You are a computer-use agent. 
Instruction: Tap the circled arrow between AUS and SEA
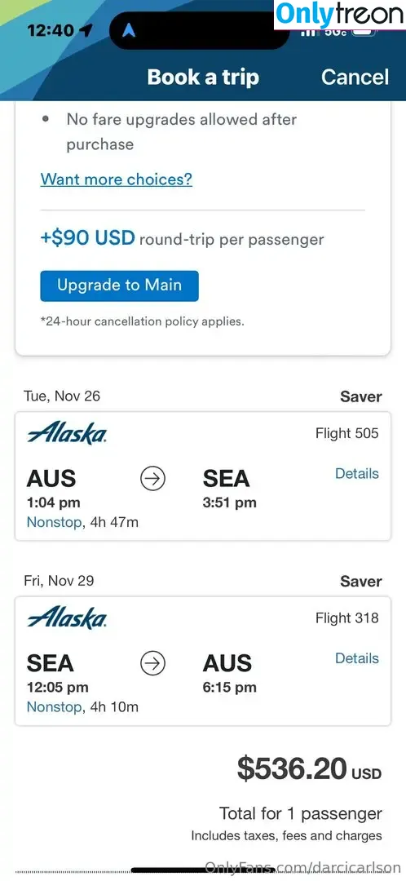(x=152, y=480)
